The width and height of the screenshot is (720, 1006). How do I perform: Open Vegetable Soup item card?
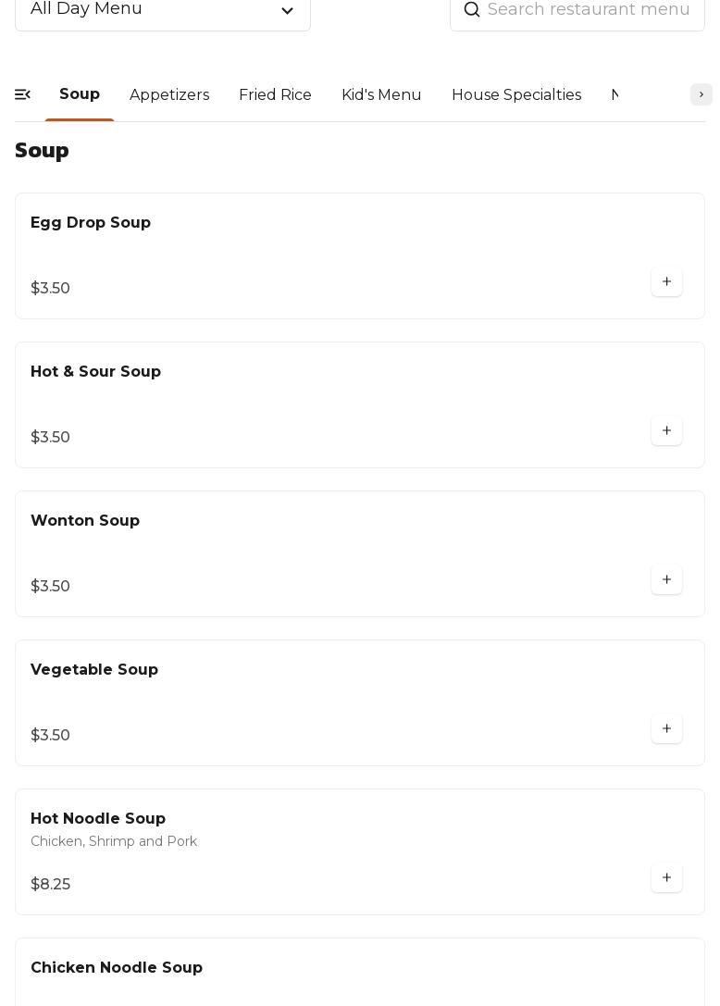(x=360, y=702)
